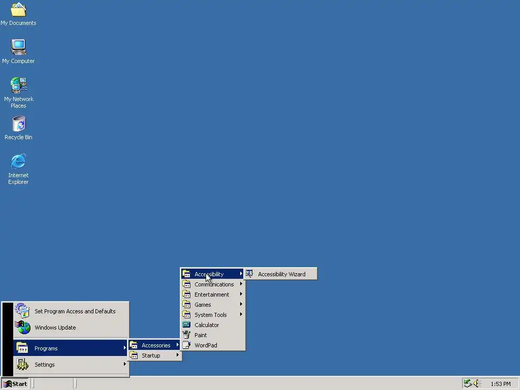Expand the Communications submenu arrow

[x=241, y=284]
